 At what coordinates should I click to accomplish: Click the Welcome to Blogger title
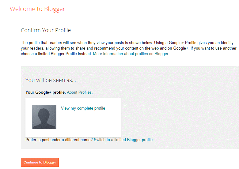(x=37, y=9)
